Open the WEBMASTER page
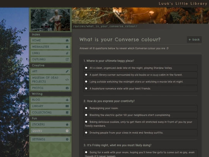209x157 pixels. coord(50,47)
